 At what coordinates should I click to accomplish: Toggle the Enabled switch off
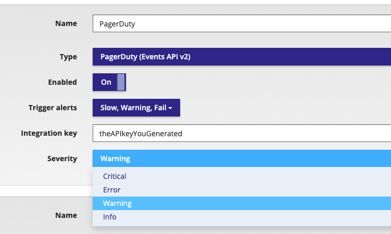pos(109,82)
